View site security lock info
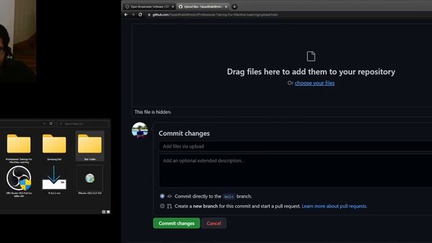The height and width of the screenshot is (243, 432). 149,15
